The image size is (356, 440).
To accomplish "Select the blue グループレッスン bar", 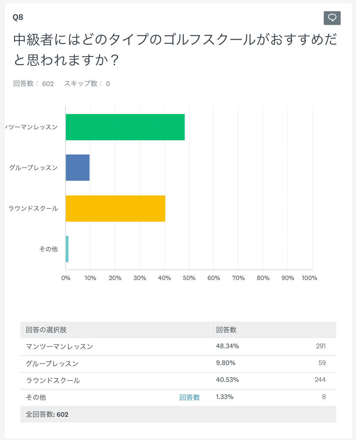I will (78, 168).
